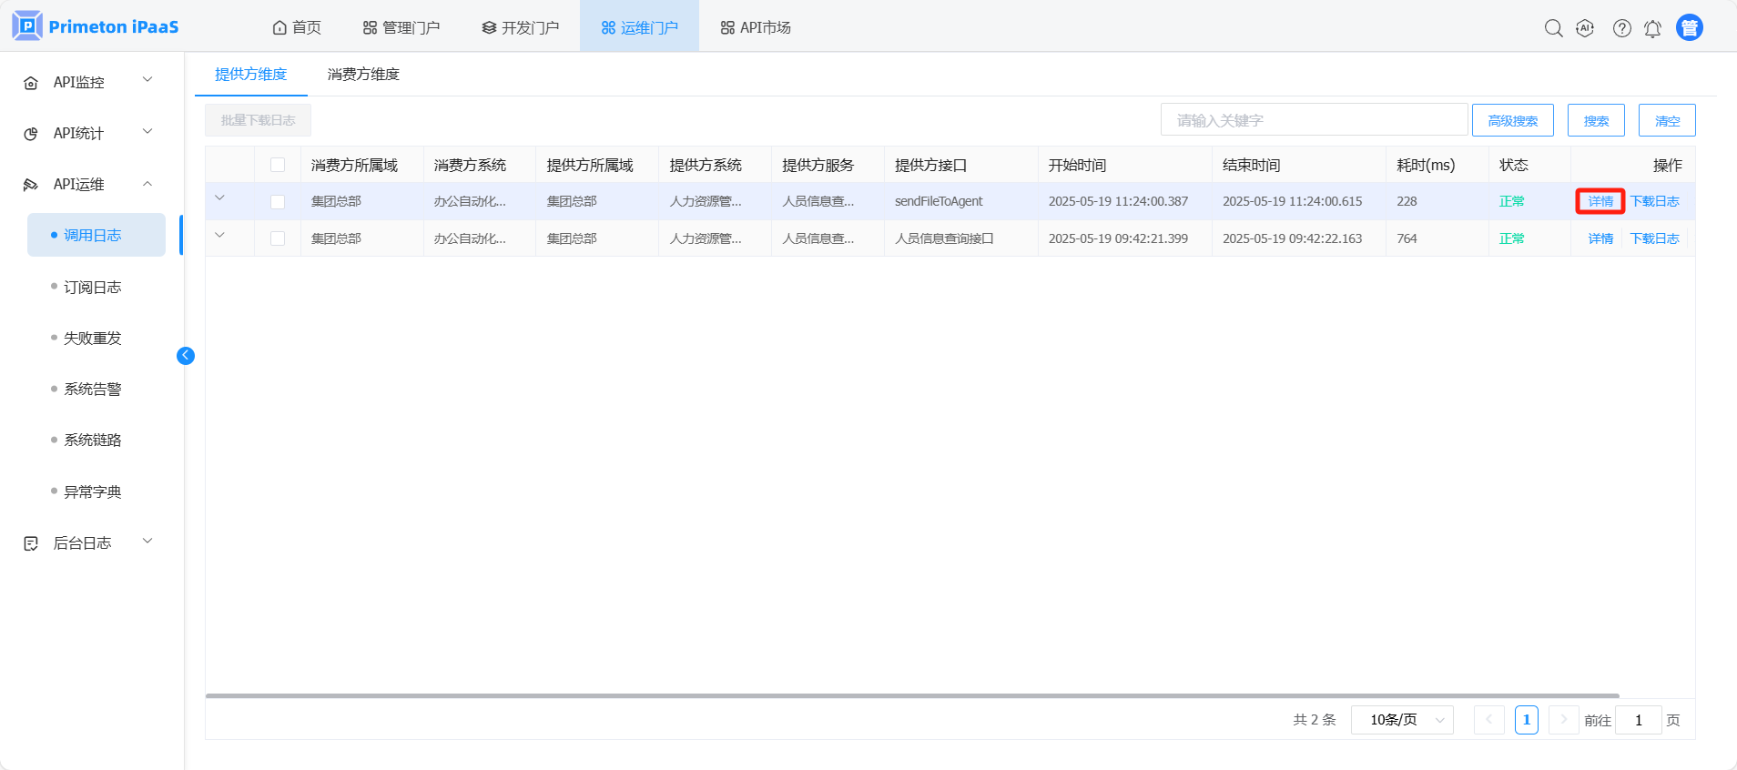
Task: Toggle the select-all checkbox in table header
Action: click(278, 165)
